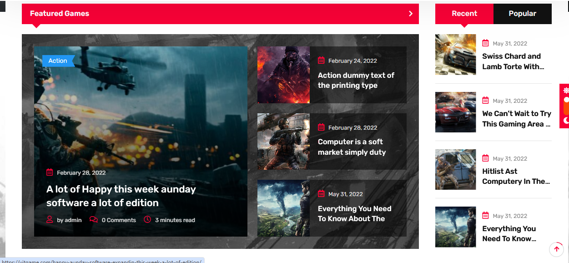The width and height of the screenshot is (569, 263).
Task: Click 'May 31, 2022' above sidebar 'Everything You Need To Know…'
Action: (x=510, y=216)
